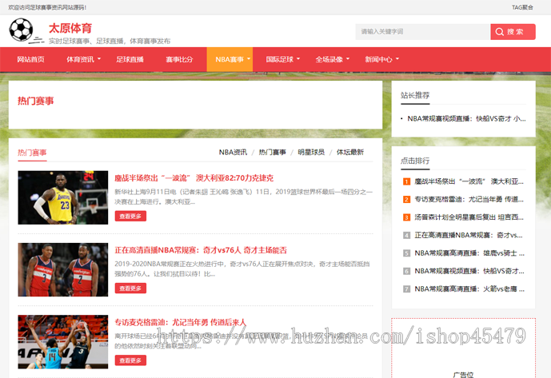Expand the 新闻中心 dropdown arrow
Screen dimensions: 551x378
(x=397, y=59)
